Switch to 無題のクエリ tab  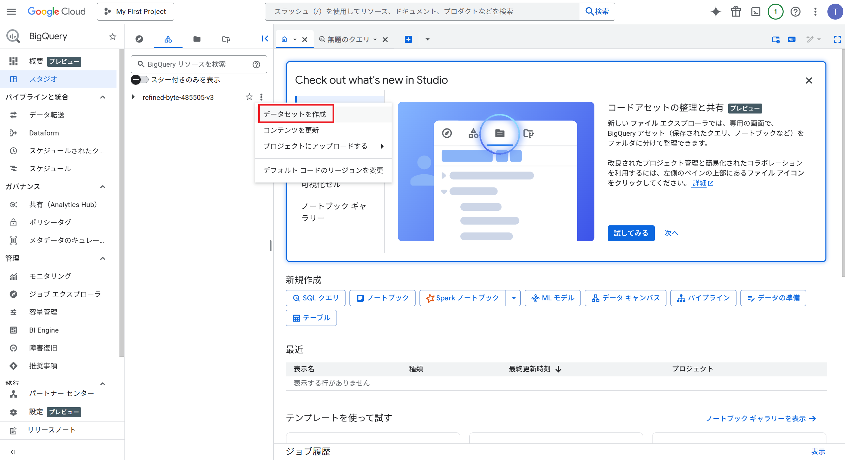(x=348, y=39)
